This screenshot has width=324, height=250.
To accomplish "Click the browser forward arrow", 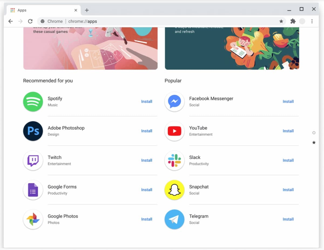I will click(20, 21).
